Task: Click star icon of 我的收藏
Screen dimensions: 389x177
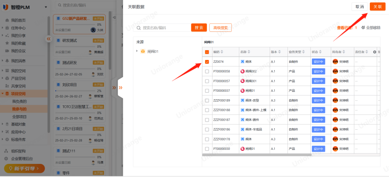Action: 7,43
